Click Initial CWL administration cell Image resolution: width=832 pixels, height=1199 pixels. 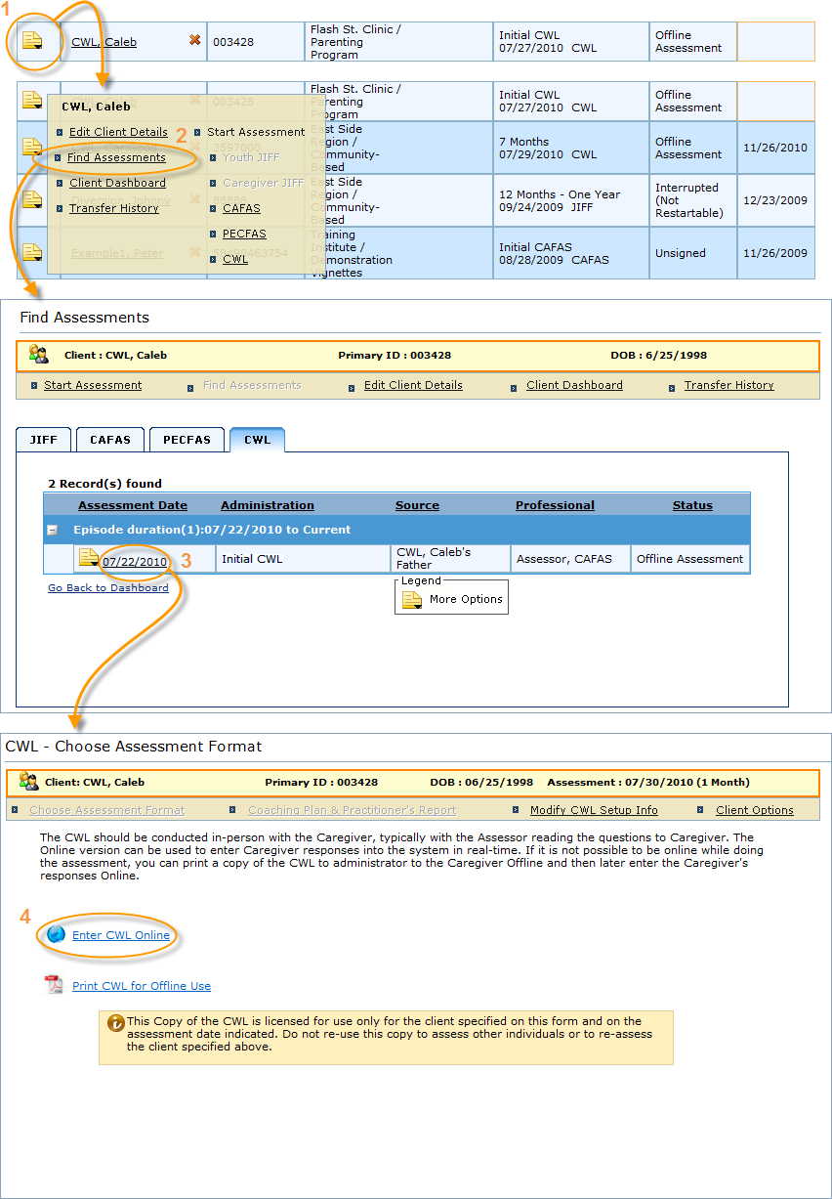point(303,559)
